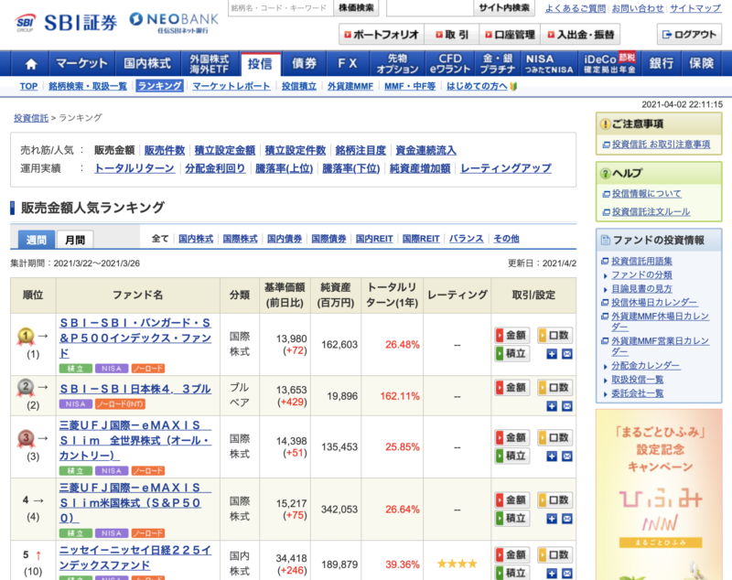The height and width of the screenshot is (580, 732).
Task: Click the plus icon for eMAXIS Slim 米国株式
Action: click(552, 519)
